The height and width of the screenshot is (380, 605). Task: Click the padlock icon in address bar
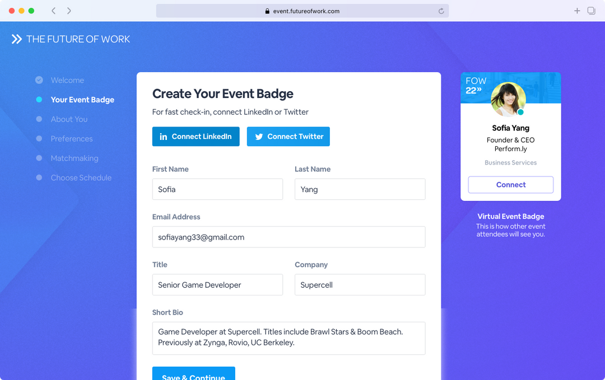(267, 11)
